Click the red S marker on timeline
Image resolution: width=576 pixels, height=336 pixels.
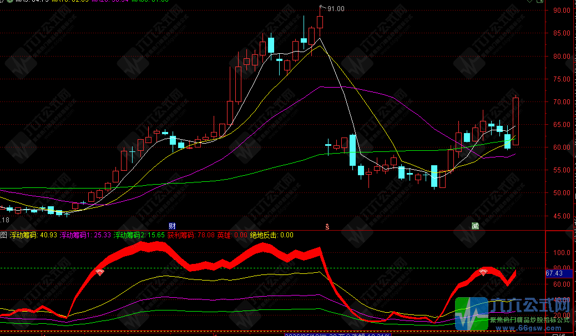point(327,227)
